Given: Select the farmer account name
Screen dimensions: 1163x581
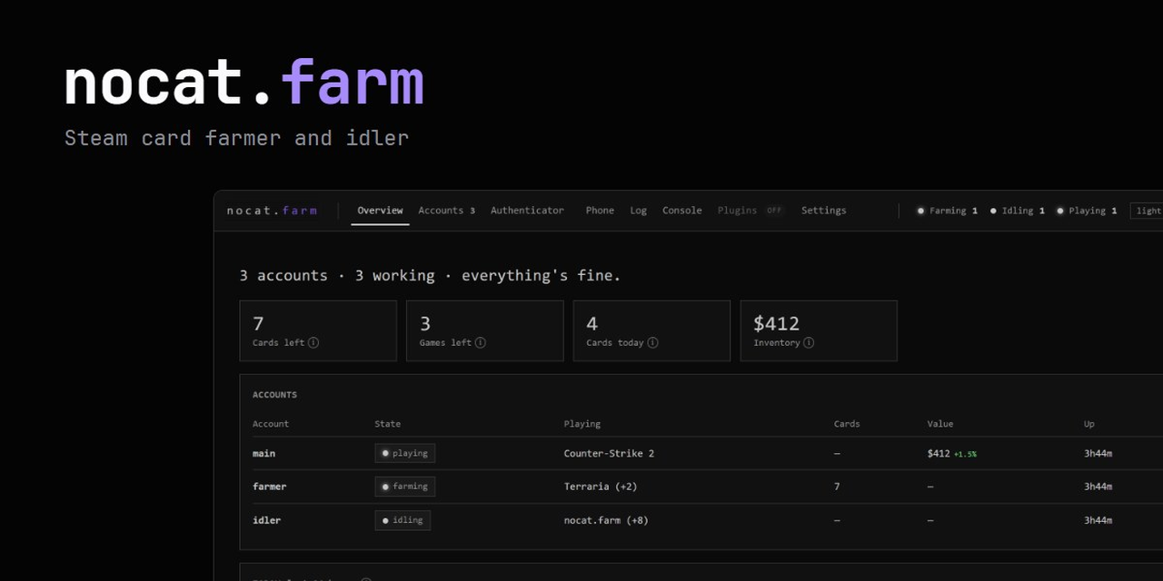Looking at the screenshot, I should 269,487.
